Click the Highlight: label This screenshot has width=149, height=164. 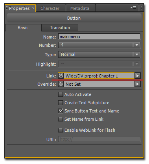point(46,64)
